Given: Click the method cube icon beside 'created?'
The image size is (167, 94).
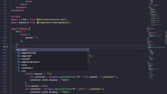Looking at the screenshot, I should click(x=19, y=59).
